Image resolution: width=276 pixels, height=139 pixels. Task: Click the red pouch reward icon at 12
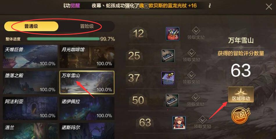tap(173, 34)
